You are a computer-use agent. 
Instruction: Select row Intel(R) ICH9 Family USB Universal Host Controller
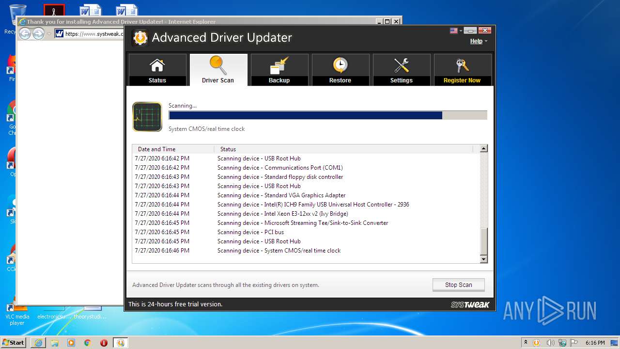coord(306,205)
